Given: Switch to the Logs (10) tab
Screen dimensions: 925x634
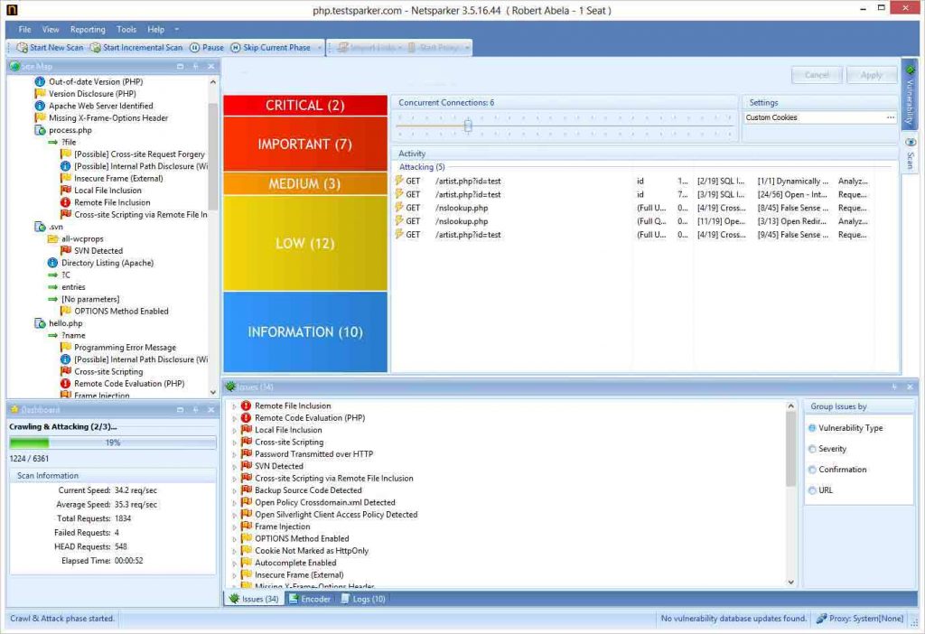Looking at the screenshot, I should 363,599.
